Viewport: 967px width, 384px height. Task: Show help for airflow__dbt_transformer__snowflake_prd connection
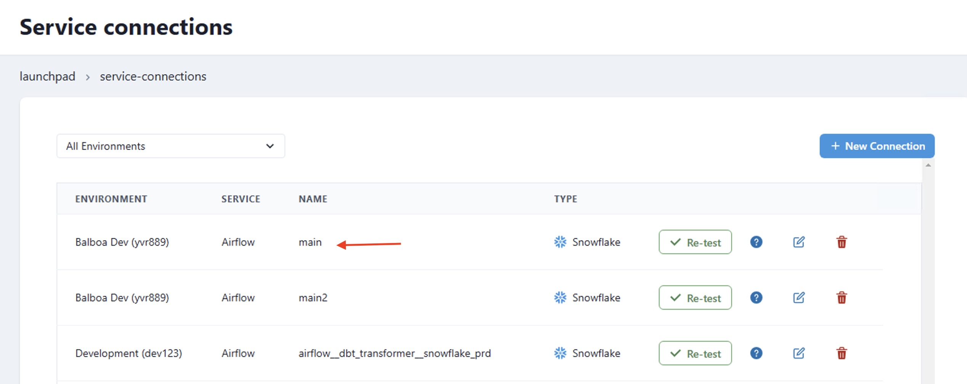[x=756, y=353]
